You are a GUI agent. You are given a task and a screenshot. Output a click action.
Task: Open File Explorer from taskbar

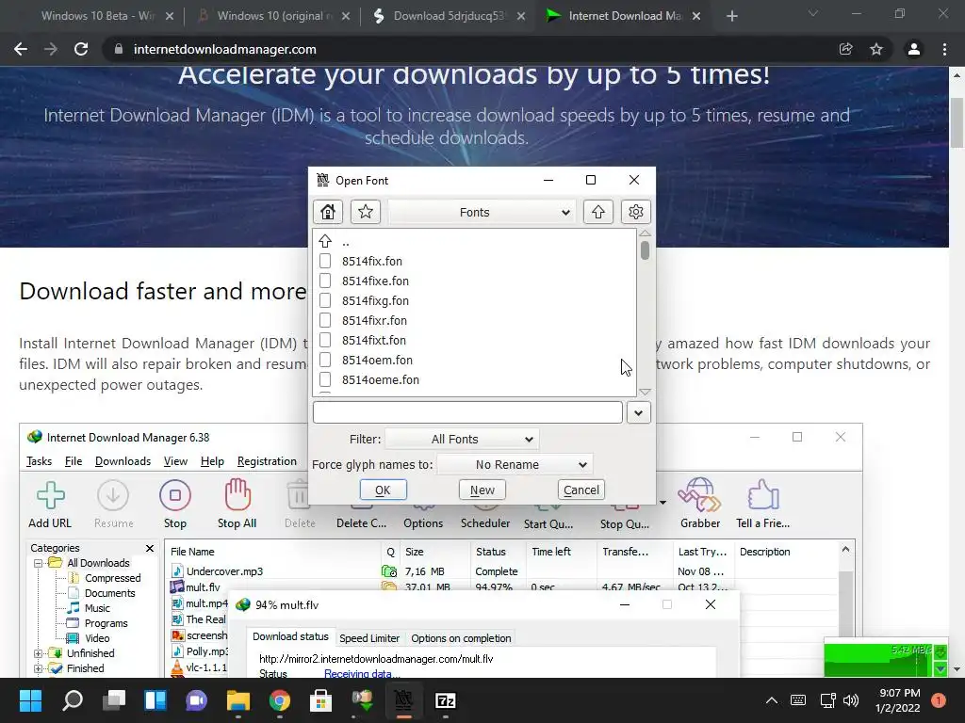[x=237, y=700]
